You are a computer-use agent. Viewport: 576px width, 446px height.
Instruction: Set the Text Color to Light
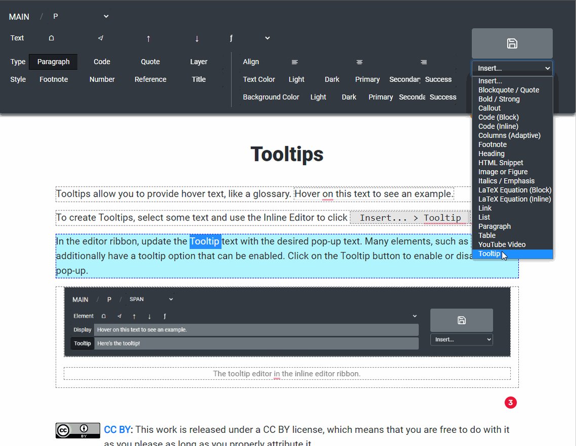297,79
